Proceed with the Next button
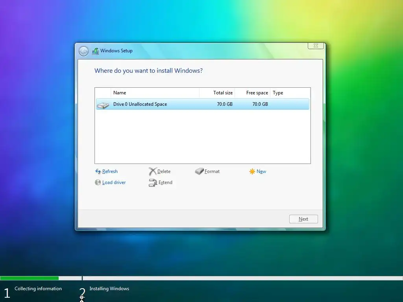403x302 pixels. [x=303, y=219]
